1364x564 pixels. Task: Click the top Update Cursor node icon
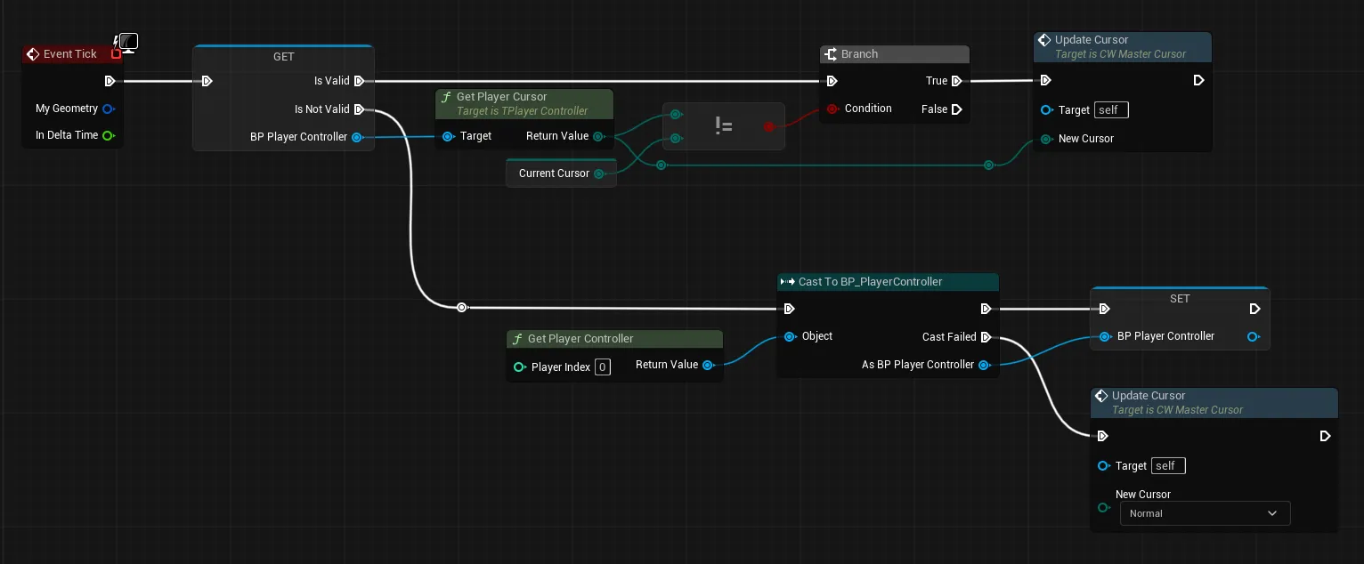coord(1044,40)
